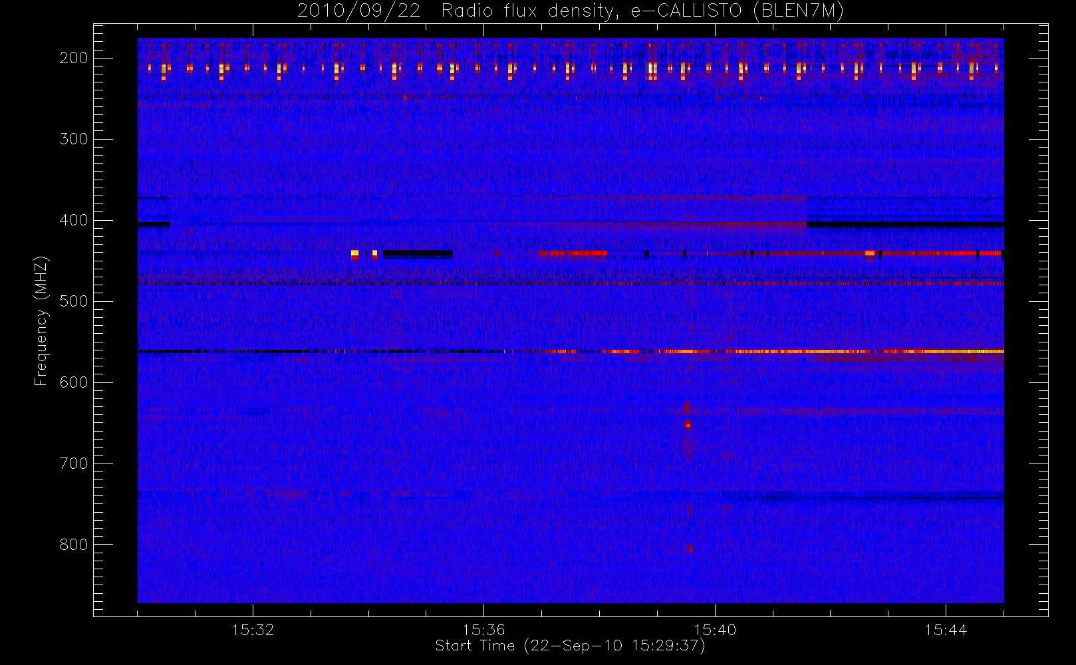Click the bright red burst spot near 650 MHz
This screenshot has width=1076, height=665.
pos(688,424)
